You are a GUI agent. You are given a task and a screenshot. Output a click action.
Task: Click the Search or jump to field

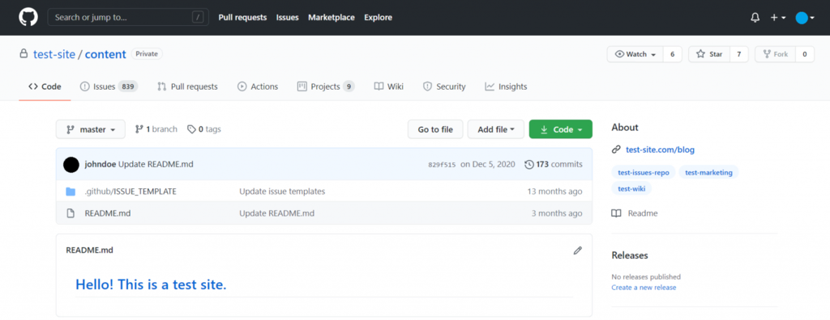pyautogui.click(x=128, y=18)
